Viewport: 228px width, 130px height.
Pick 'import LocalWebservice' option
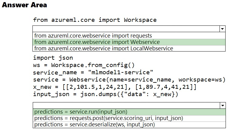[129, 48]
